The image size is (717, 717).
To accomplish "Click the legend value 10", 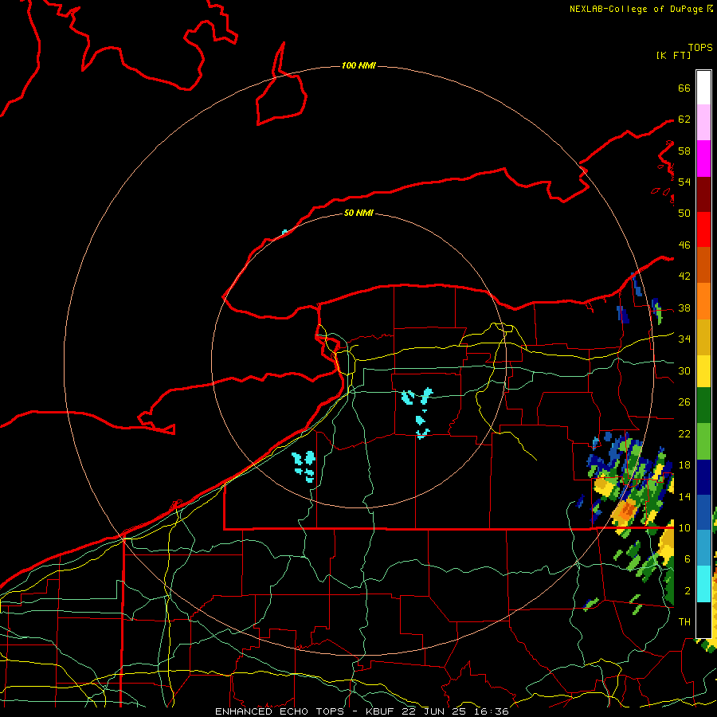I will pyautogui.click(x=684, y=528).
